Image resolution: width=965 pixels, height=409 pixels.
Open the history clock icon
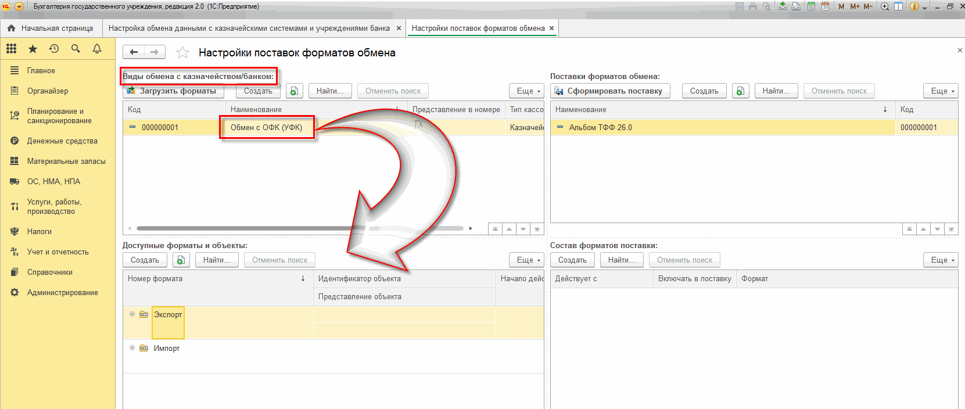(x=54, y=49)
